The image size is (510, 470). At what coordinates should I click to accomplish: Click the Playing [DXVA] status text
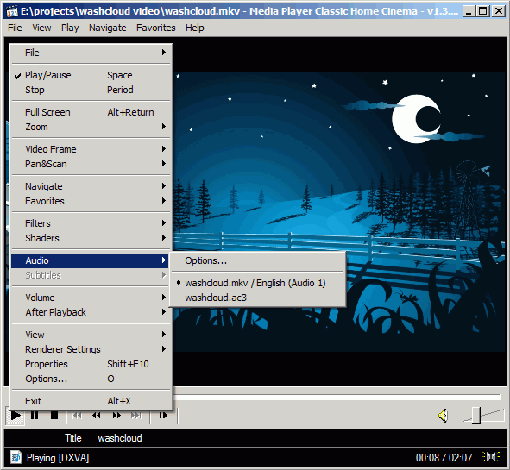[58, 458]
